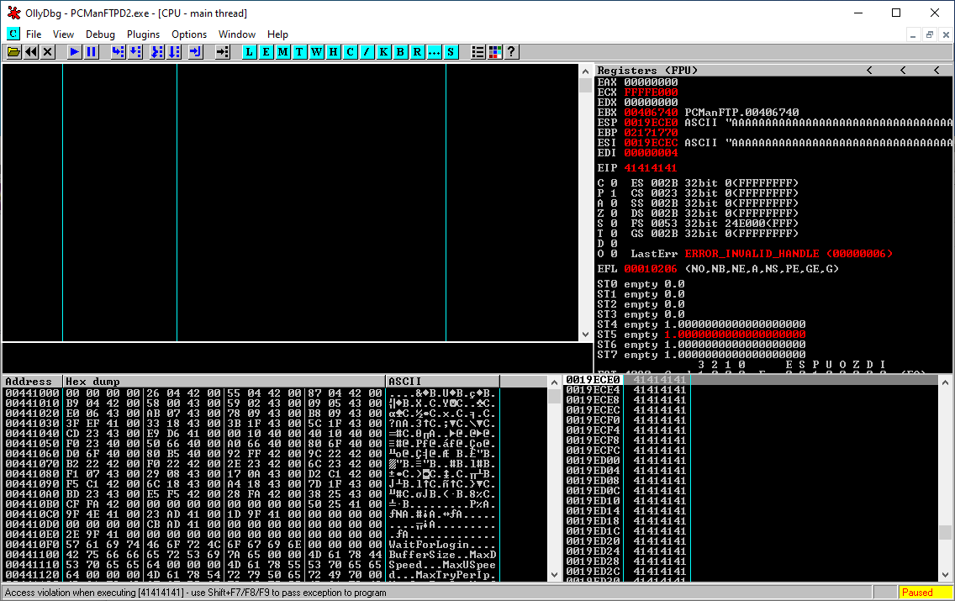The image size is (955, 601).
Task: Click the Execute till return icon
Action: tap(195, 52)
